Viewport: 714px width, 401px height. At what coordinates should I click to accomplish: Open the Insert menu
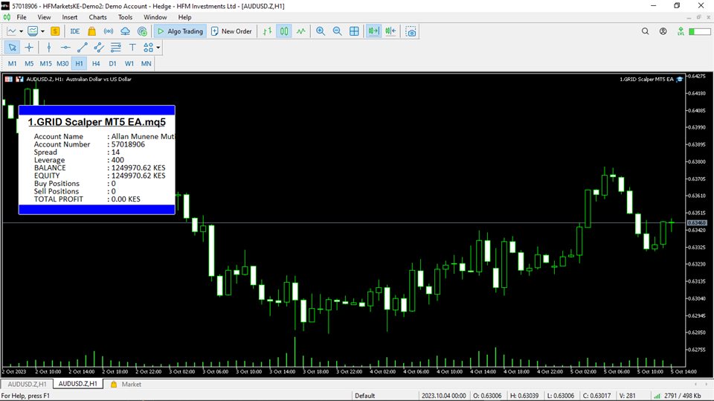tap(70, 17)
